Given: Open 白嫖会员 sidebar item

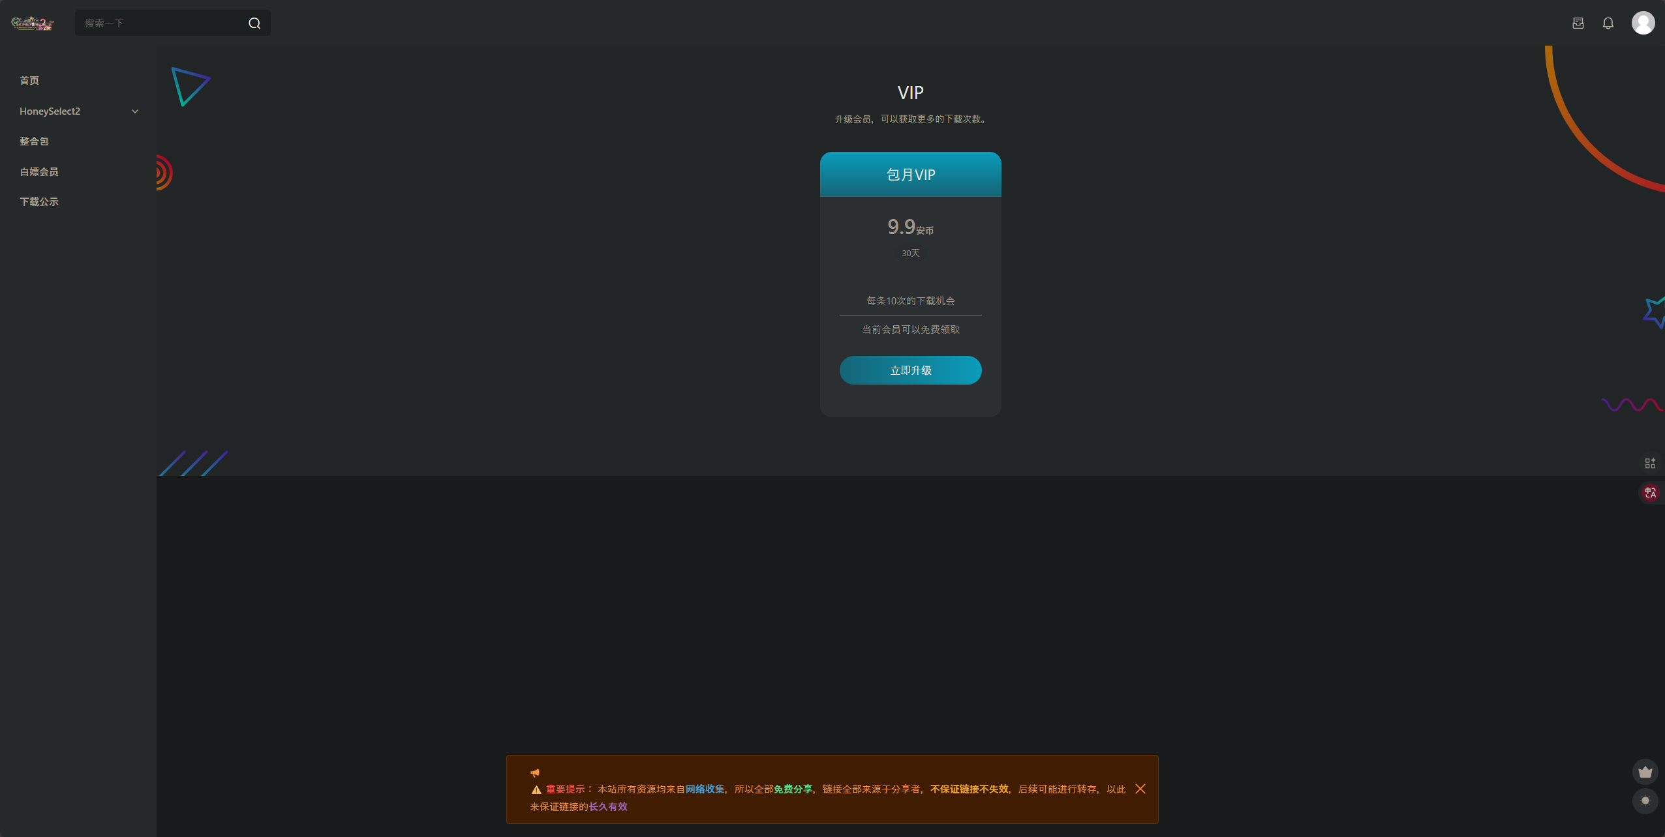Looking at the screenshot, I should [x=39, y=172].
